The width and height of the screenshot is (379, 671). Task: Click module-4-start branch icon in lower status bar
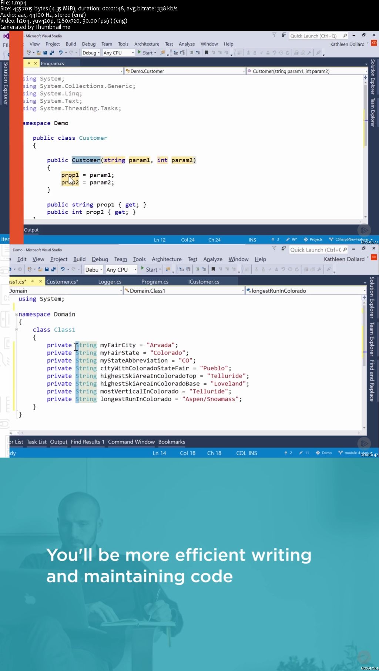[341, 453]
